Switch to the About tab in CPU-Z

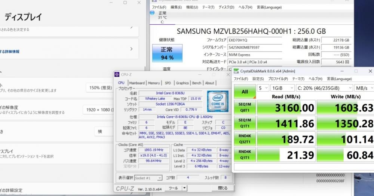pos(209,83)
